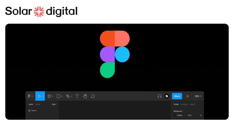Start audio conversation with headphones icon
Screen dimensions: 234x125
[160, 96]
